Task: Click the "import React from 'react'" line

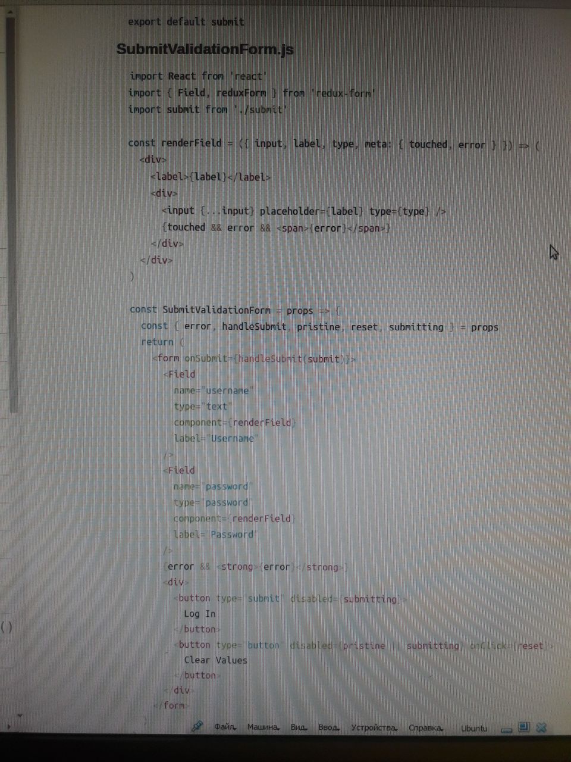Action: click(199, 76)
